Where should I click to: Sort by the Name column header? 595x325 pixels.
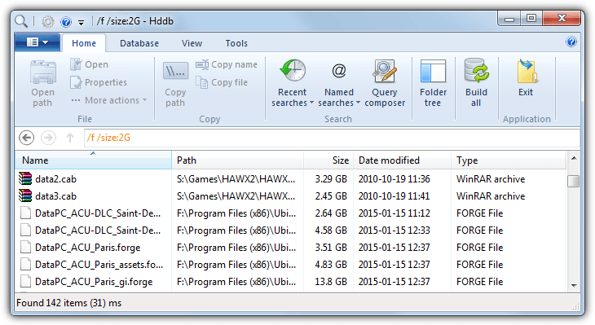pyautogui.click(x=93, y=160)
